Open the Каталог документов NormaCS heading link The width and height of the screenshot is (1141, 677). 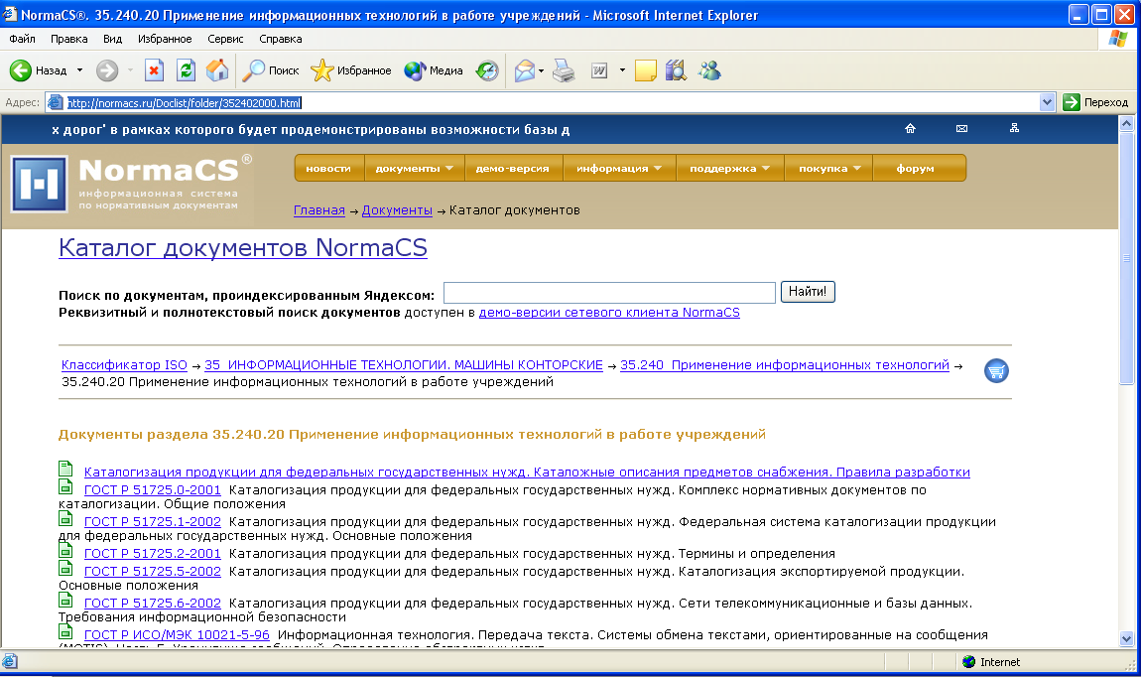pyautogui.click(x=243, y=248)
